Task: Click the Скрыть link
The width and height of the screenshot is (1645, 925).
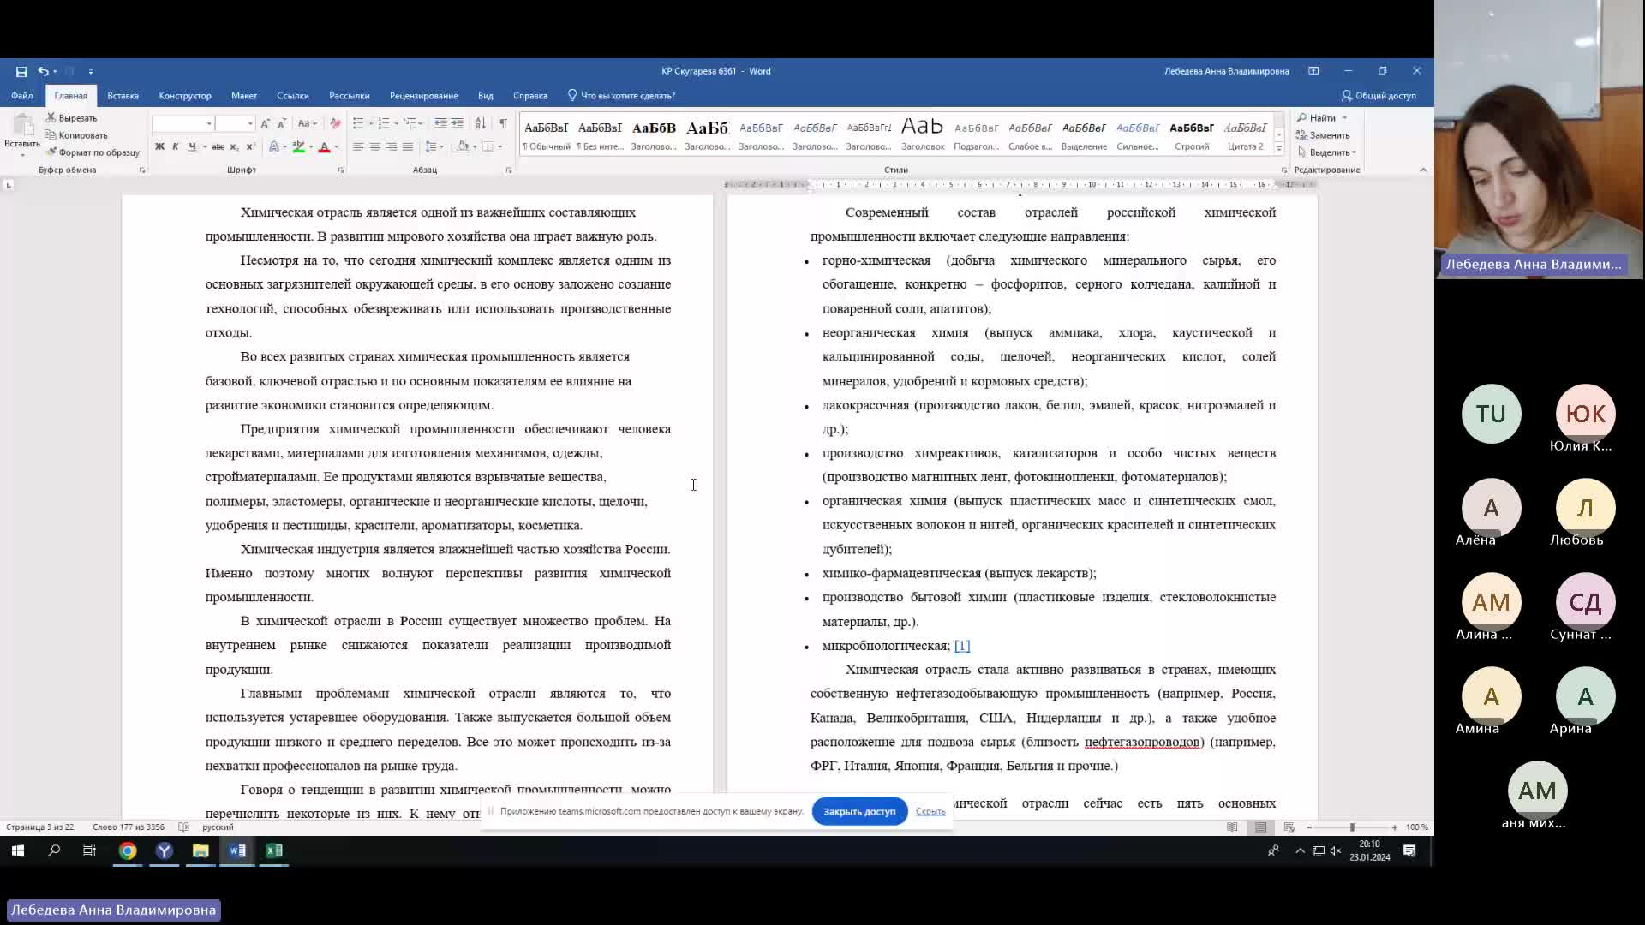Action: point(930,811)
